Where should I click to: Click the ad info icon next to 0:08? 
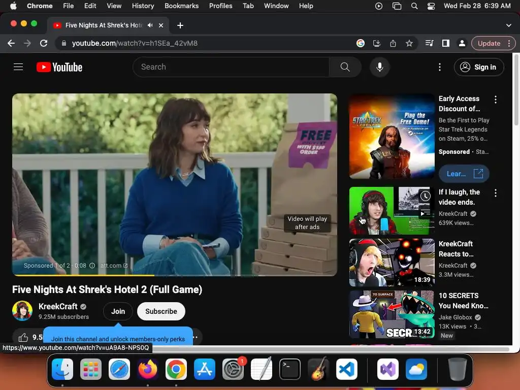(x=92, y=265)
